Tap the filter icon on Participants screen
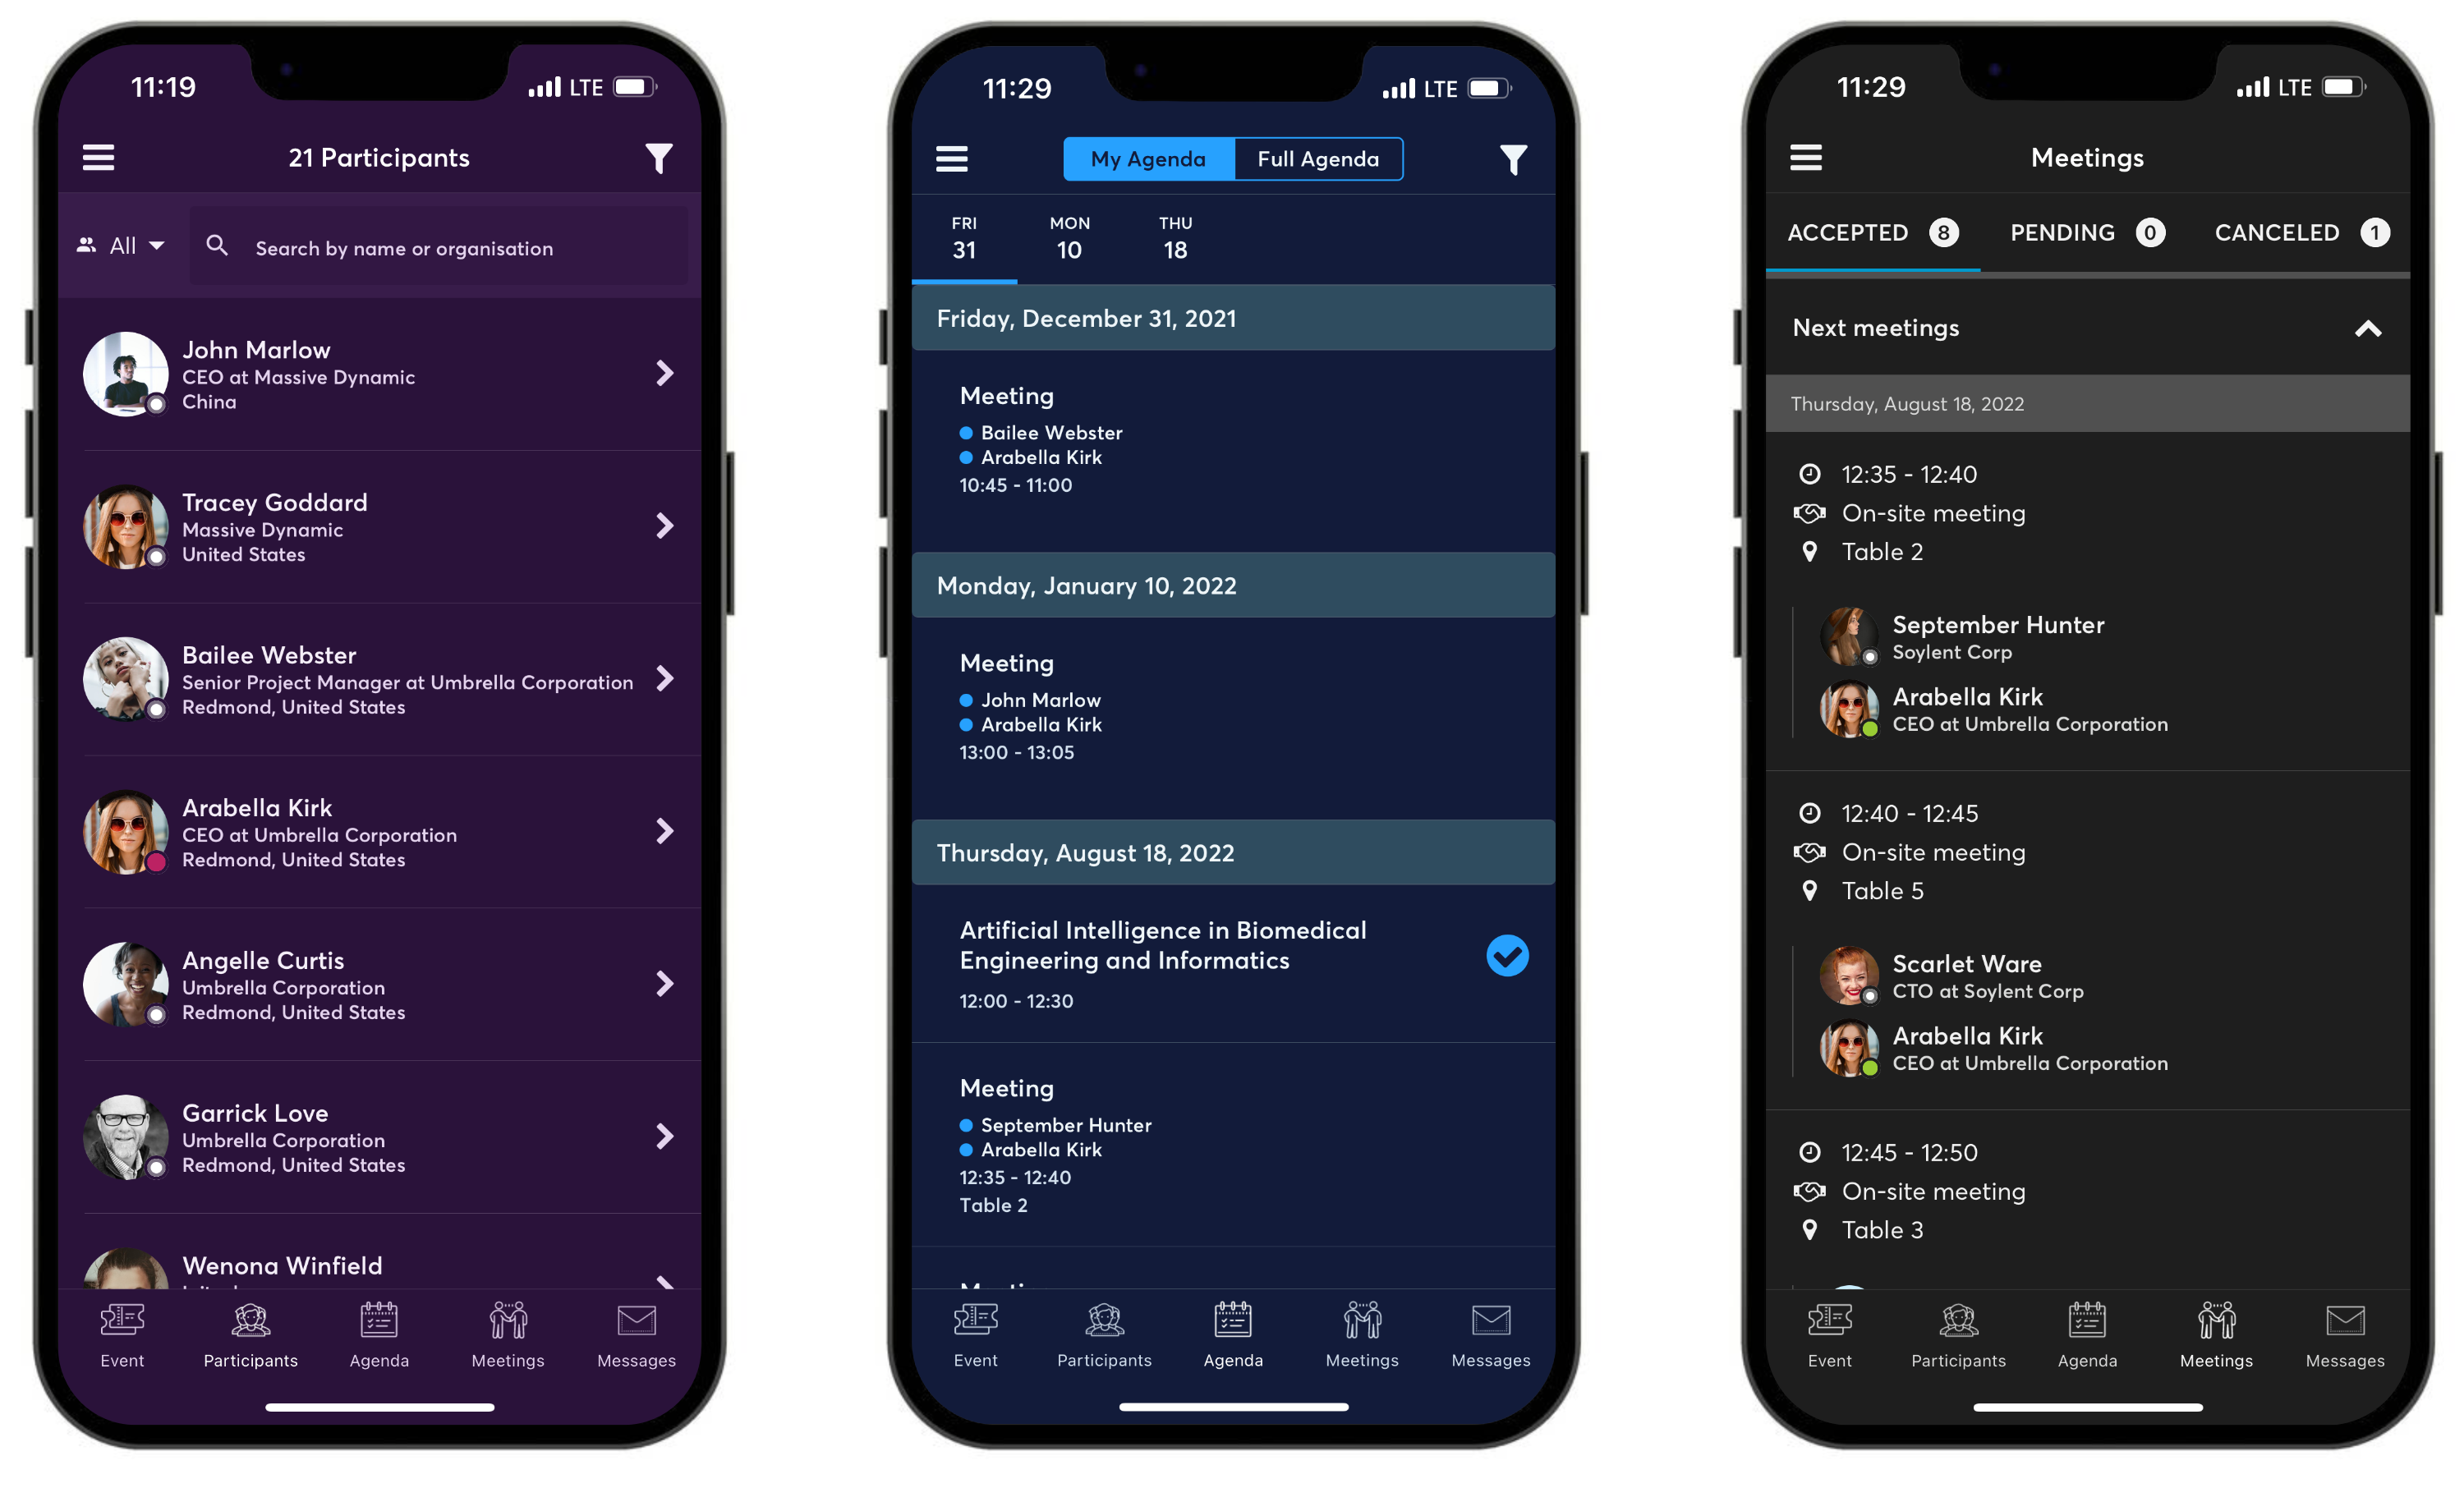 pyautogui.click(x=656, y=157)
